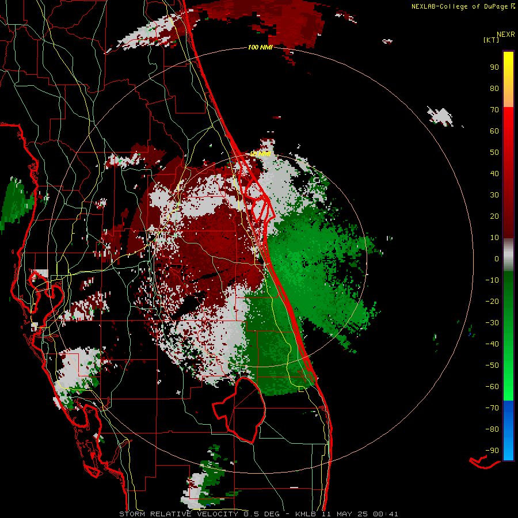Click the 90 value on the velocity scale
Viewport: 518px width, 518px height.
(494, 67)
